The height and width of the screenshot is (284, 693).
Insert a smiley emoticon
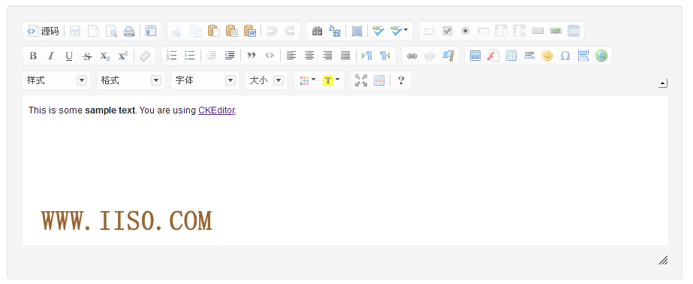coord(547,56)
